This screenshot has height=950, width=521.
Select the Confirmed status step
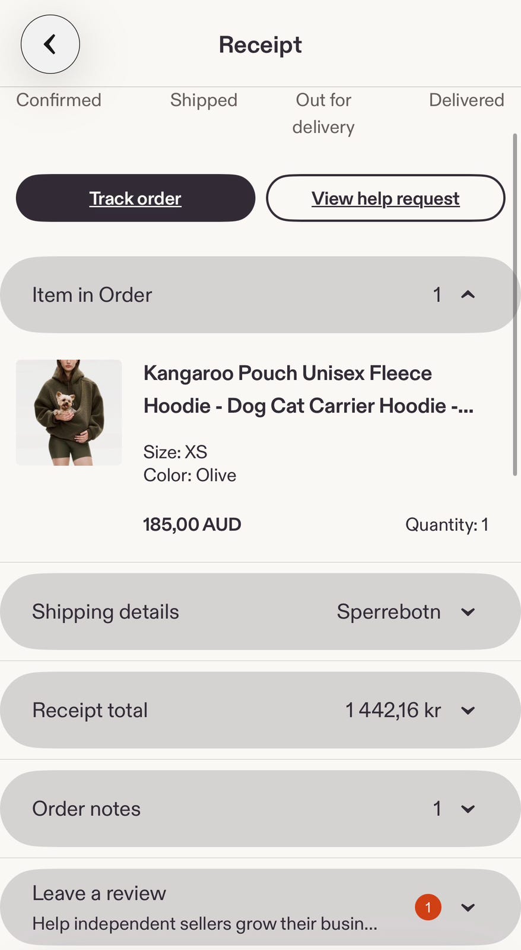coord(59,100)
